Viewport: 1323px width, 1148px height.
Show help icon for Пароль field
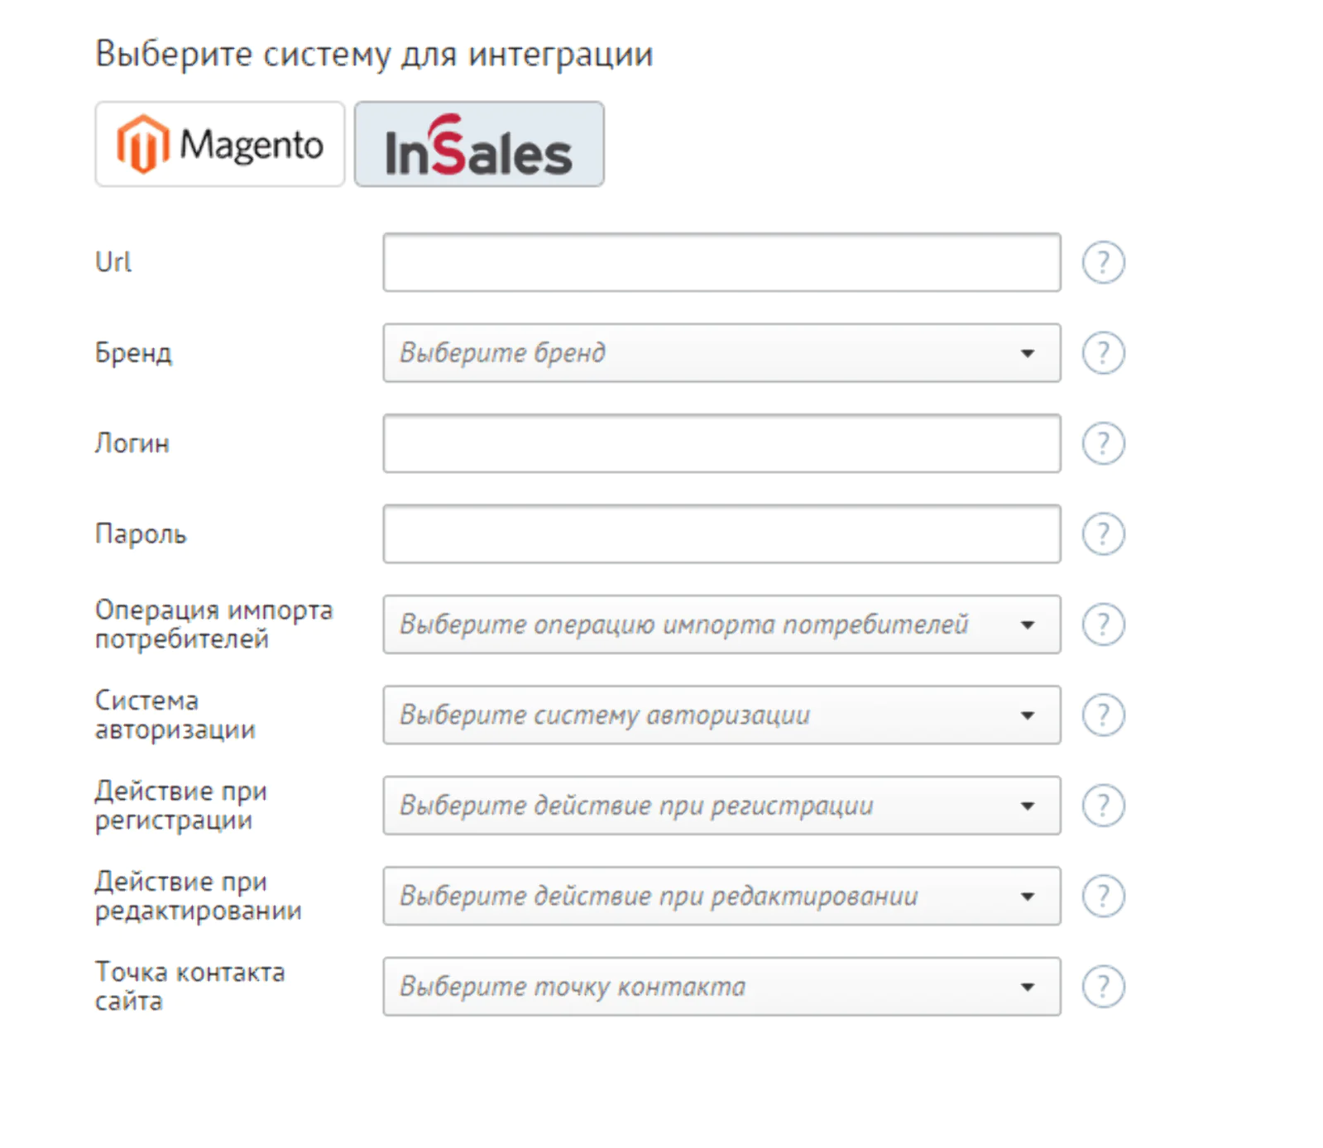point(1103,534)
